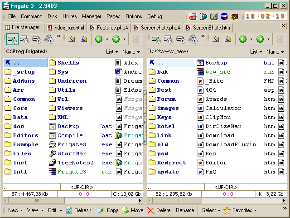The image size is (290, 218).
Task: Click the MSDN icon in top toolbar
Action: [224, 16]
